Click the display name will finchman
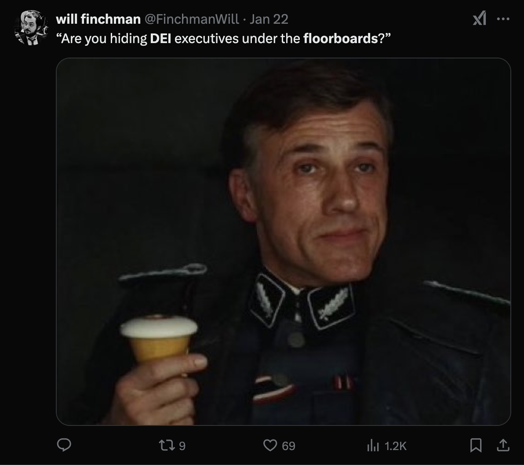Image resolution: width=524 pixels, height=465 pixels. click(x=98, y=19)
